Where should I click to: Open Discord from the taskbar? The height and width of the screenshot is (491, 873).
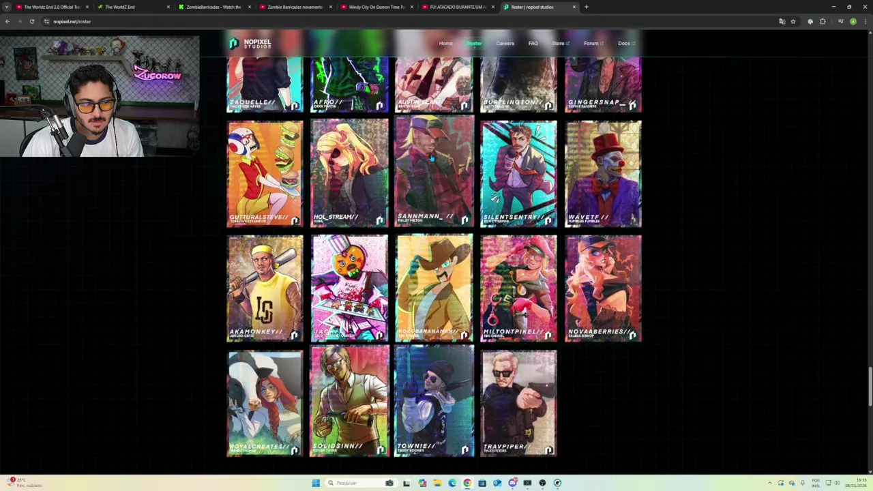pos(512,483)
